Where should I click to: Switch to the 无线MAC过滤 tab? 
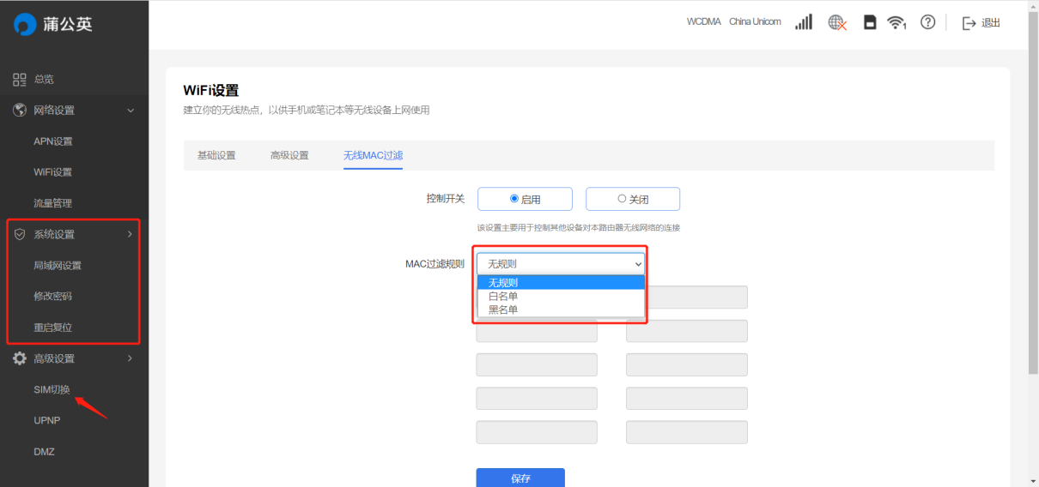pyautogui.click(x=373, y=155)
